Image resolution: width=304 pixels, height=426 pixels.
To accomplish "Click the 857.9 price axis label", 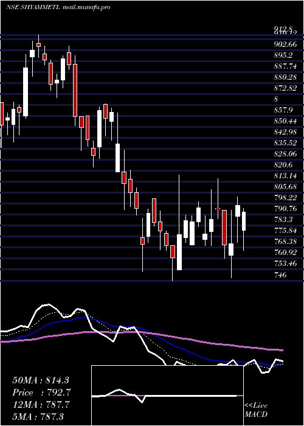I will pyautogui.click(x=283, y=110).
